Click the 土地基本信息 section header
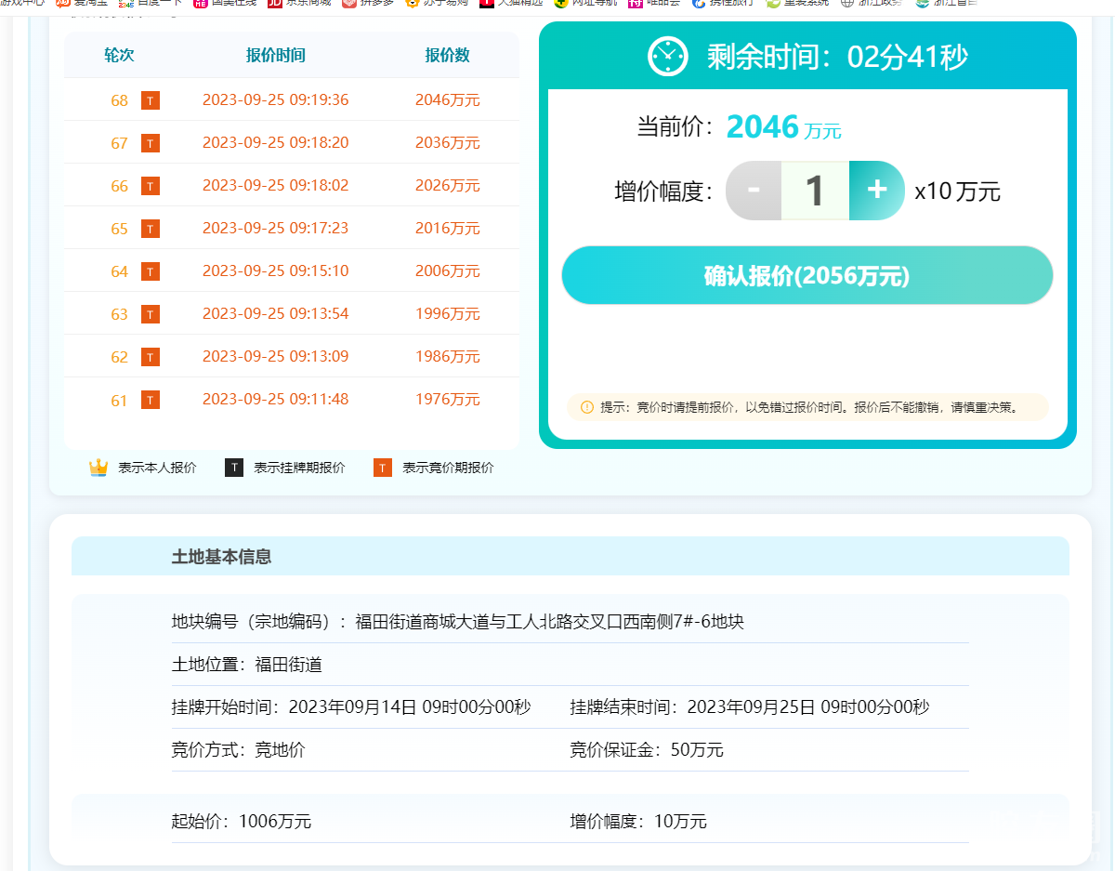 tap(221, 557)
